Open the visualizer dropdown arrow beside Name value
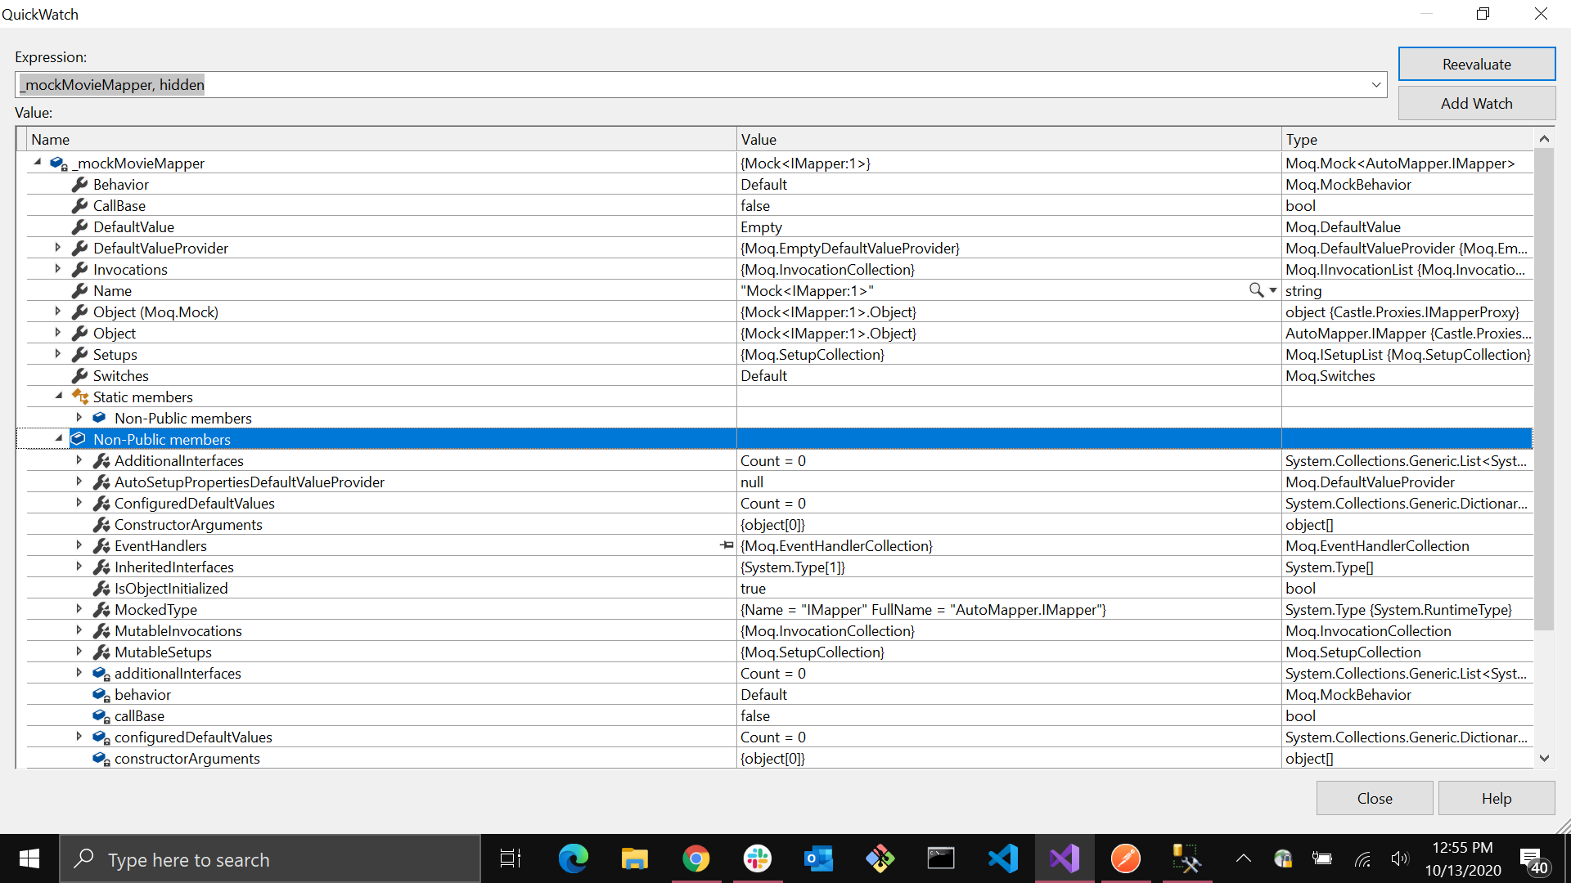This screenshot has width=1571, height=883. point(1273,290)
